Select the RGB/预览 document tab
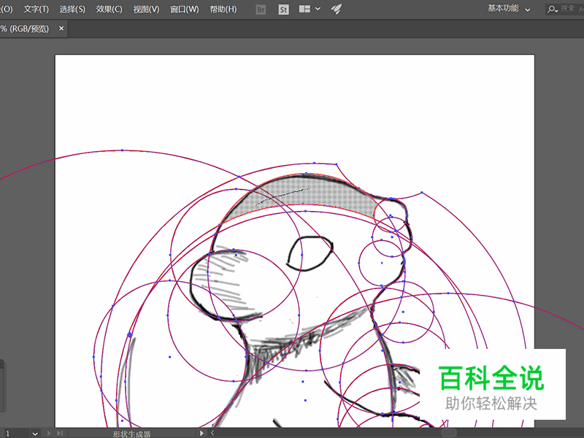 tap(26, 28)
